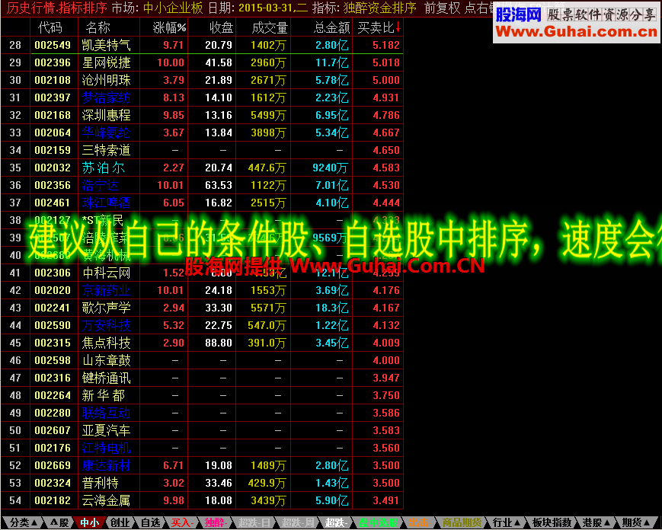The width and height of the screenshot is (662, 530).
Task: Select the pink 独醉- tab
Action: coord(216,523)
